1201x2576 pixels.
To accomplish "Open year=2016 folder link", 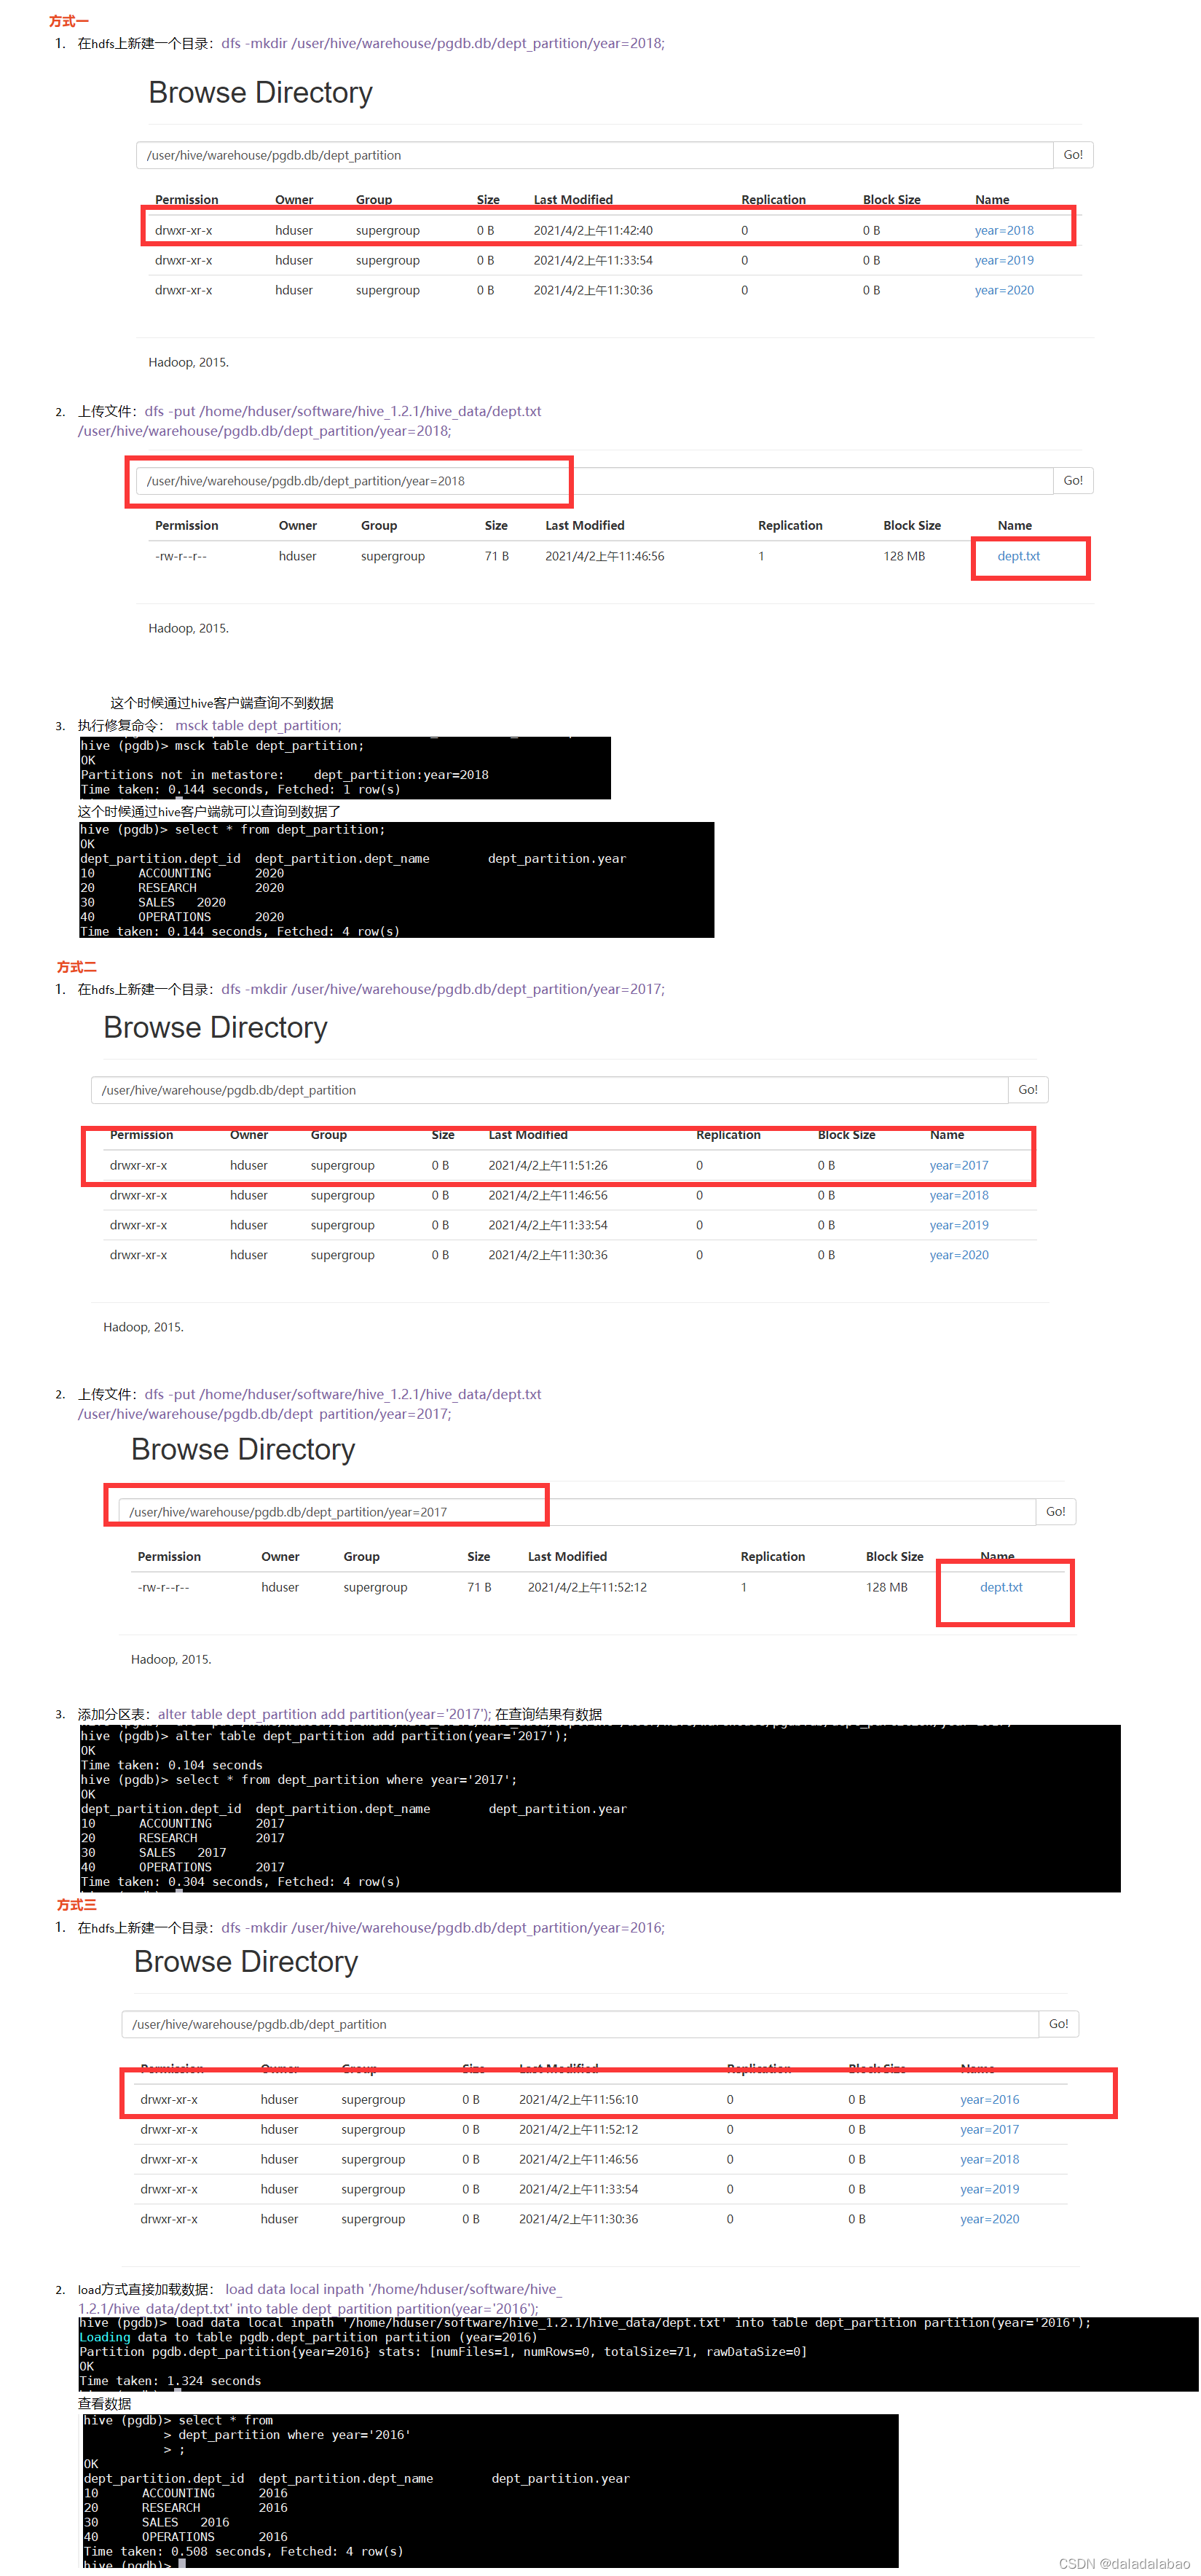I will point(991,2099).
